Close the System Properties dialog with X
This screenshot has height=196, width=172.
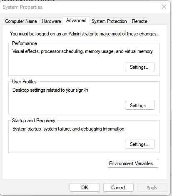click(164, 7)
